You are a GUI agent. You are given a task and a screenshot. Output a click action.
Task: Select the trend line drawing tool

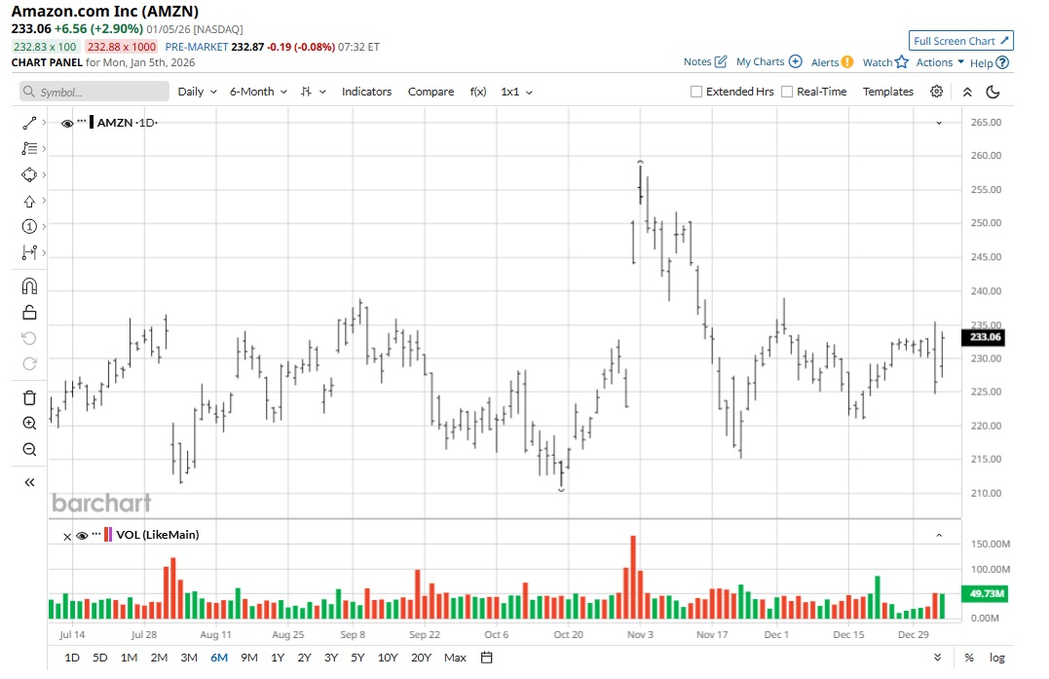[29, 123]
